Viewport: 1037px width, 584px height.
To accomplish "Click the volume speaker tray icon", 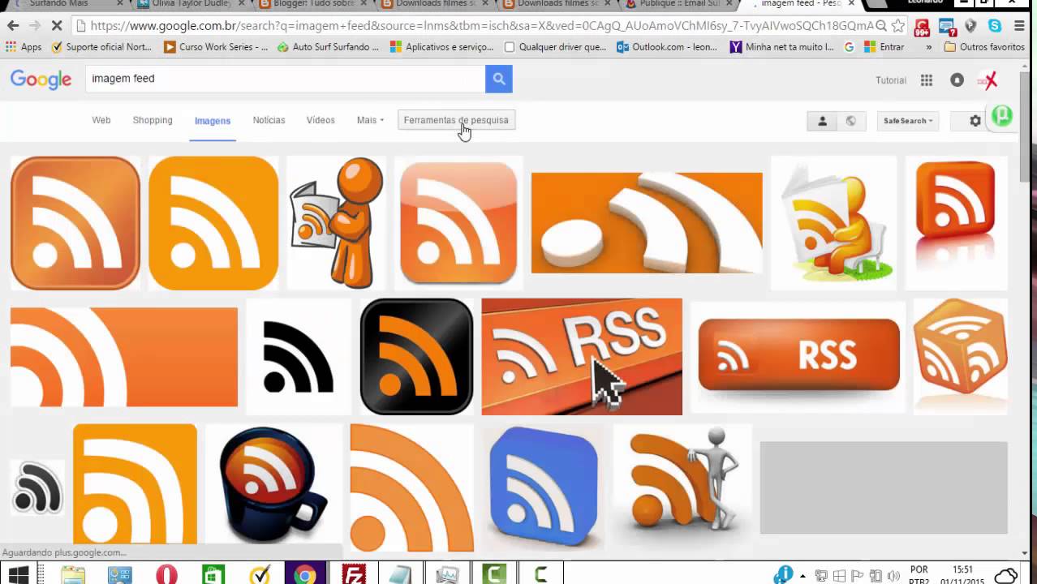I will (893, 576).
